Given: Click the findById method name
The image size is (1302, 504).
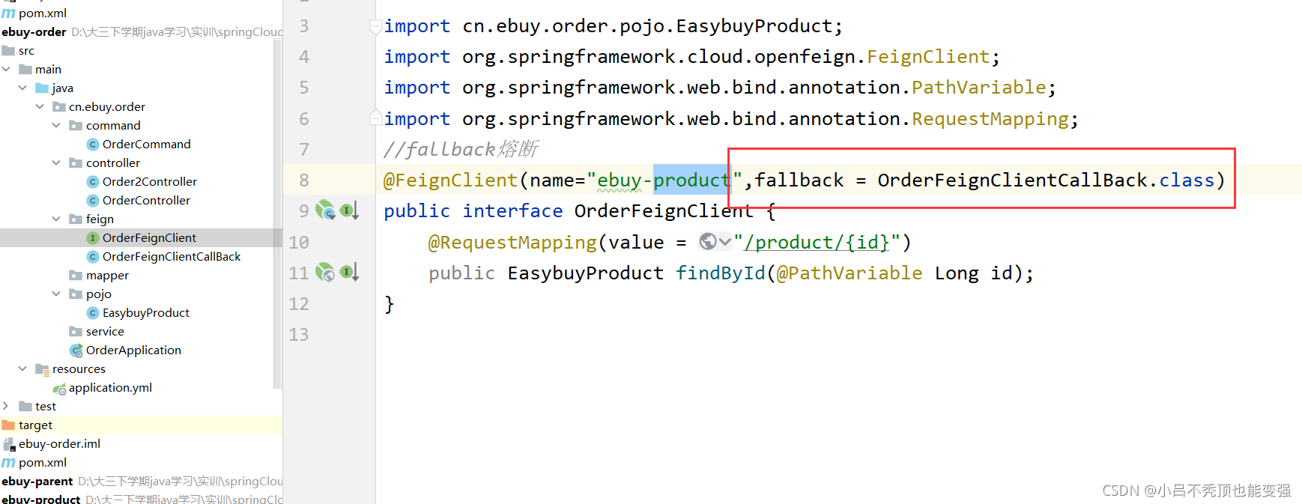Looking at the screenshot, I should [721, 273].
